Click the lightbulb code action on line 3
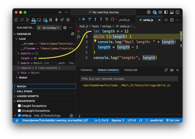The width and height of the screenshot is (195, 139). pyautogui.click(x=95, y=41)
